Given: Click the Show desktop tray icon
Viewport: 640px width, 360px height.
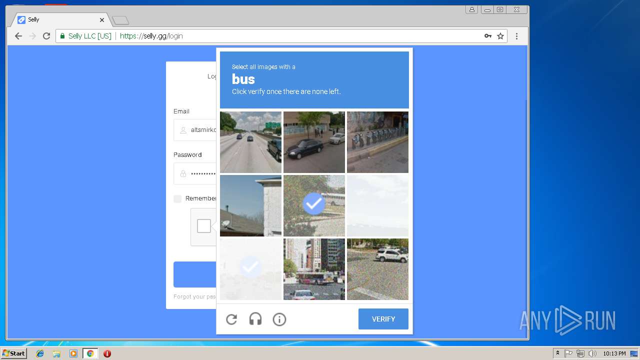Looking at the screenshot, I should (634, 353).
